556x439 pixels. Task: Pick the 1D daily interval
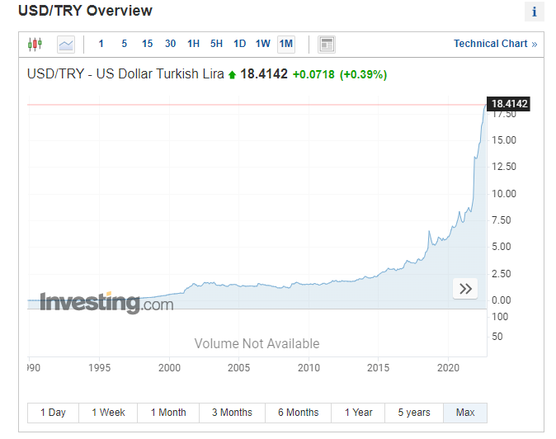[239, 44]
